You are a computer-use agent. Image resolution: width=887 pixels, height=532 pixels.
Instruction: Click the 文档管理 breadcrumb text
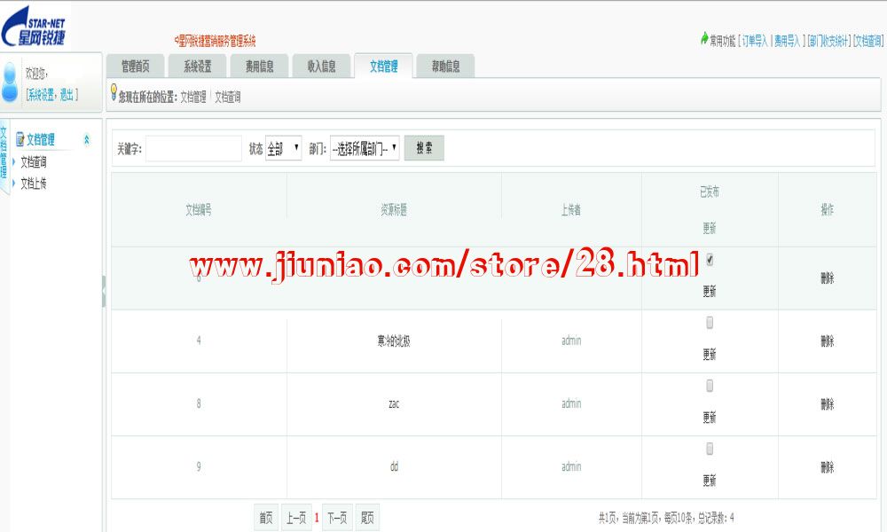pos(193,98)
